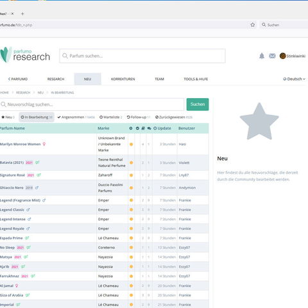The image size is (308, 308).
Task: Switch to the Neu filter tab
Action: 8,117
